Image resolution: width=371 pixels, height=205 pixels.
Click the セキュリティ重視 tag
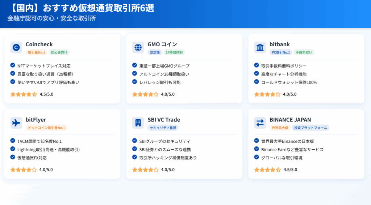click(163, 128)
